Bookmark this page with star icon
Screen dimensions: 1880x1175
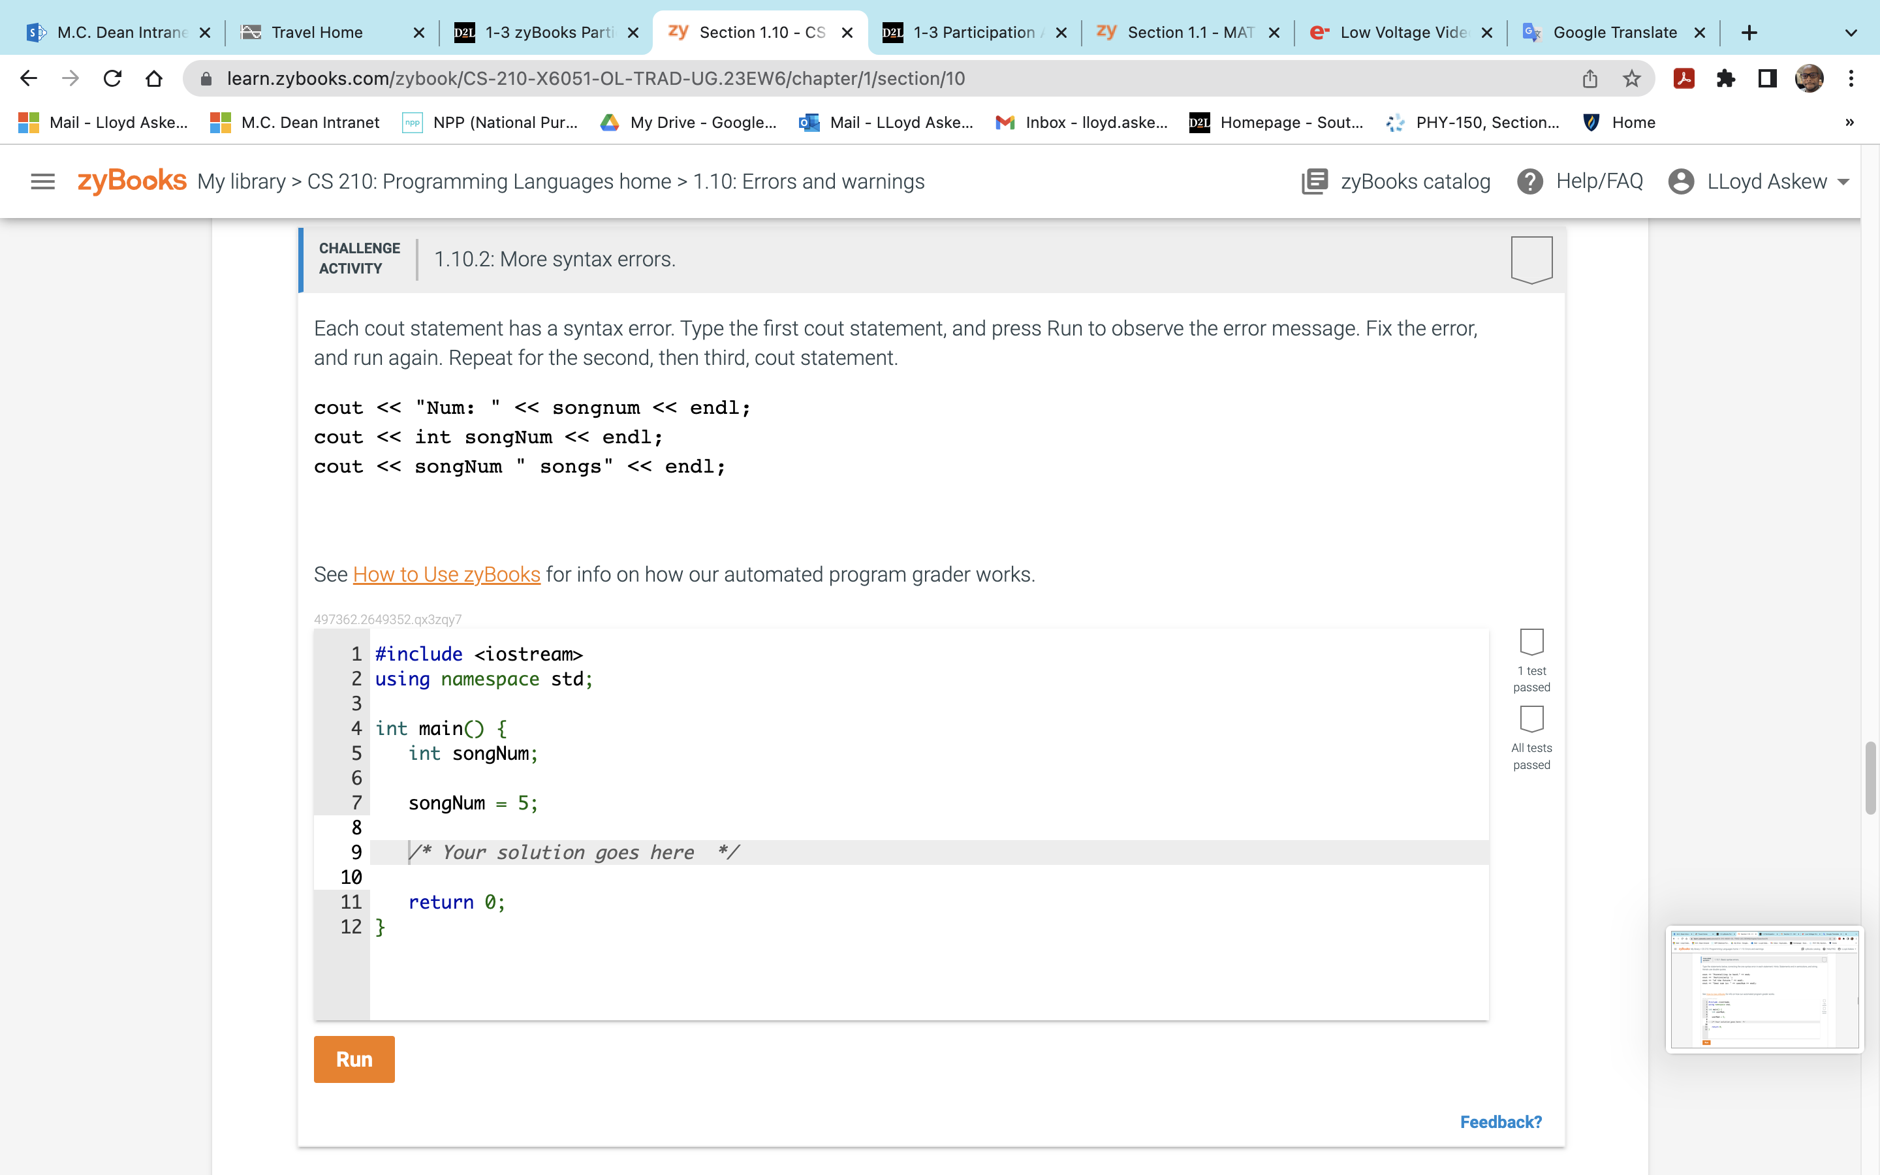(1631, 78)
